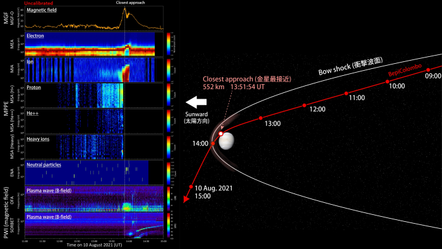
Task: Click the He++ panel label
Action: coord(32,113)
